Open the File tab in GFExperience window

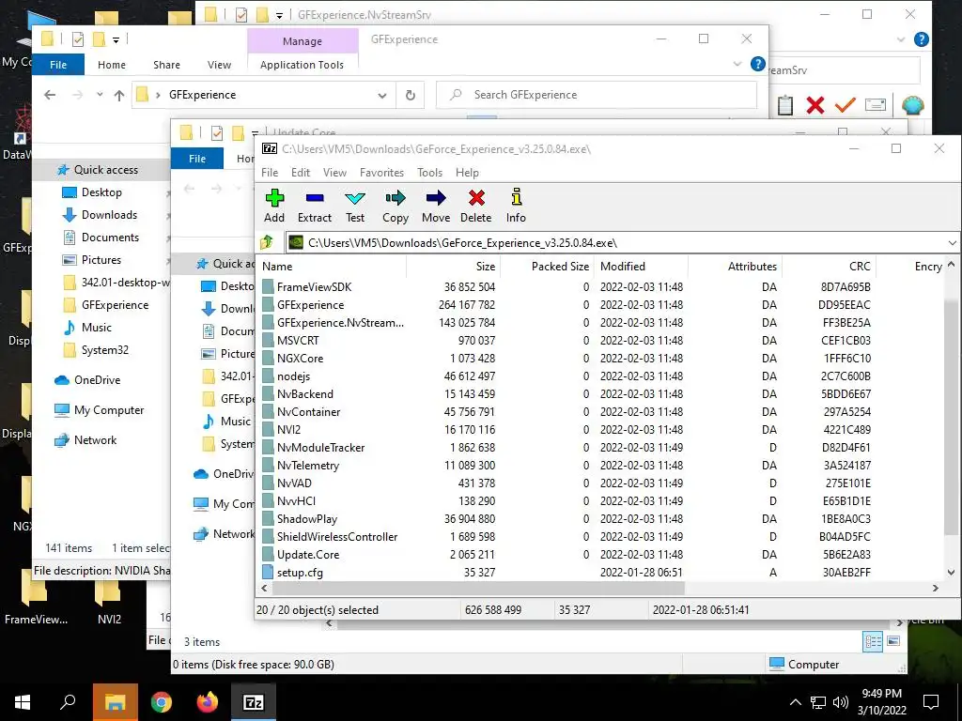click(58, 65)
